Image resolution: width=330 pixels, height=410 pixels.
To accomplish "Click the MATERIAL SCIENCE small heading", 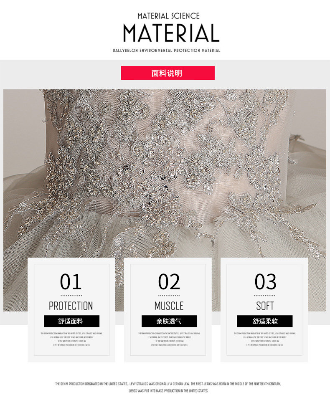I will (168, 16).
